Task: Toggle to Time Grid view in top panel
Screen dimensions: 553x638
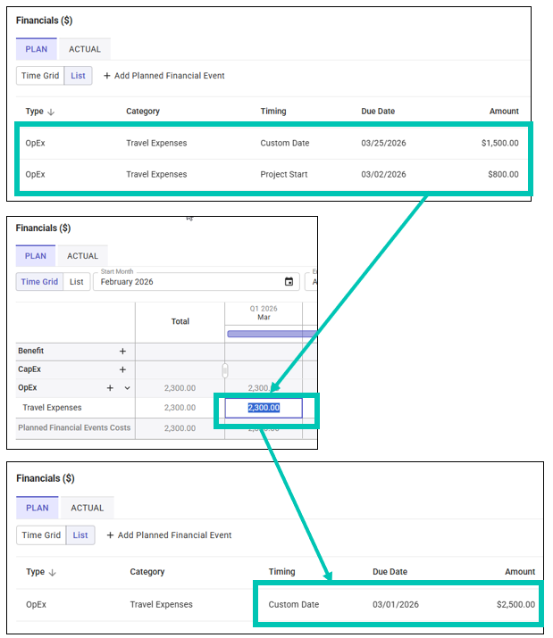Action: (40, 76)
